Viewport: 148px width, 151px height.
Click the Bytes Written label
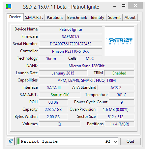[x=26, y=117]
